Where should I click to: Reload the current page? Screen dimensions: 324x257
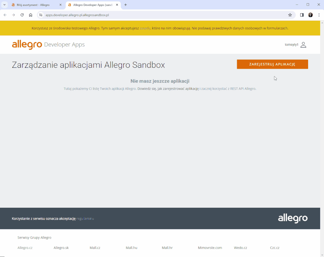(22, 15)
